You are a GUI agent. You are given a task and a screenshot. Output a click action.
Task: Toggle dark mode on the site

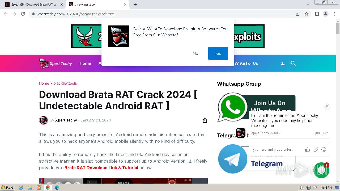283,63
